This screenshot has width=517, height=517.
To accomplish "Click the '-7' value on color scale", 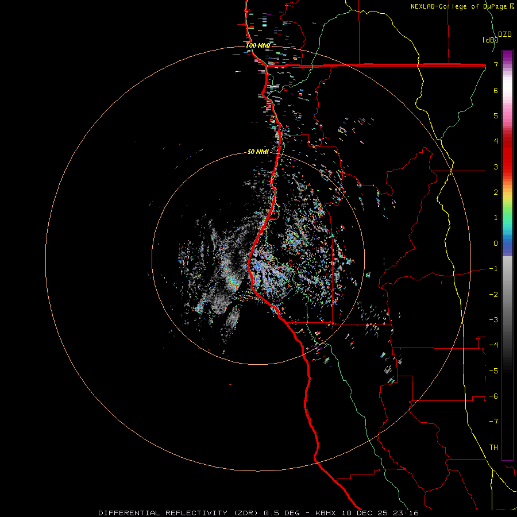I will click(493, 422).
